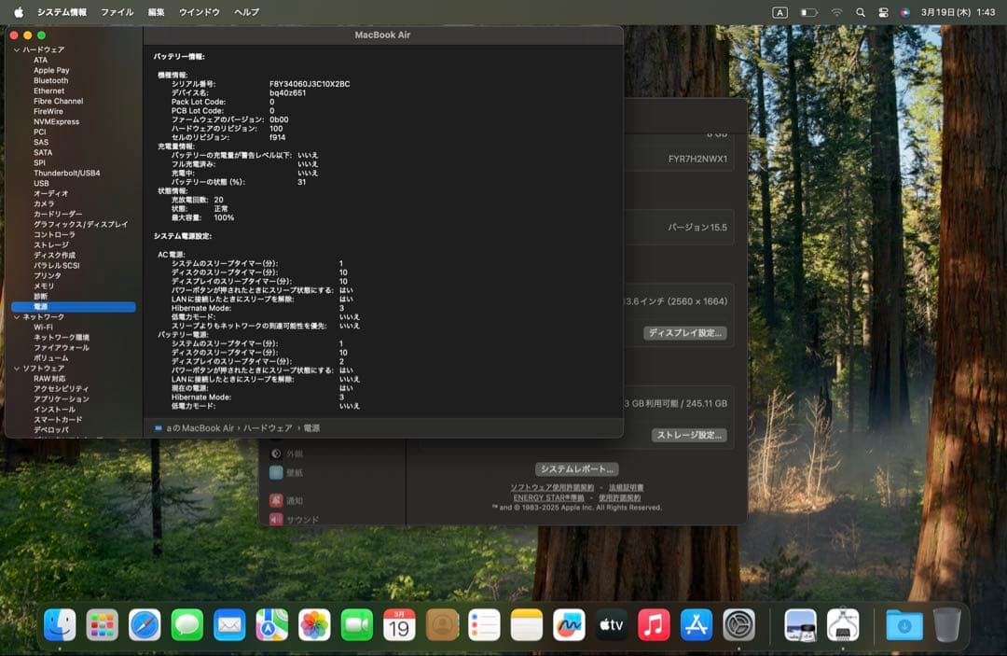Open Music app in Dock

[x=654, y=624]
